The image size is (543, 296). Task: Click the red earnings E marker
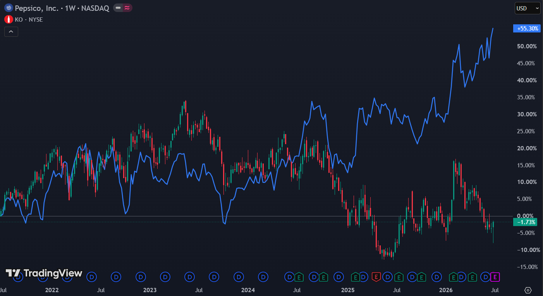tap(376, 277)
